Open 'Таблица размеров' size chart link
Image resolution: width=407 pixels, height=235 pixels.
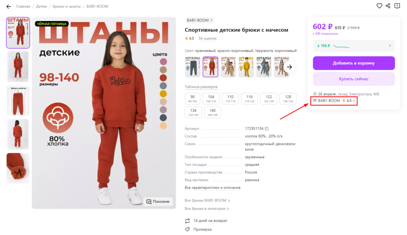pyautogui.click(x=201, y=87)
